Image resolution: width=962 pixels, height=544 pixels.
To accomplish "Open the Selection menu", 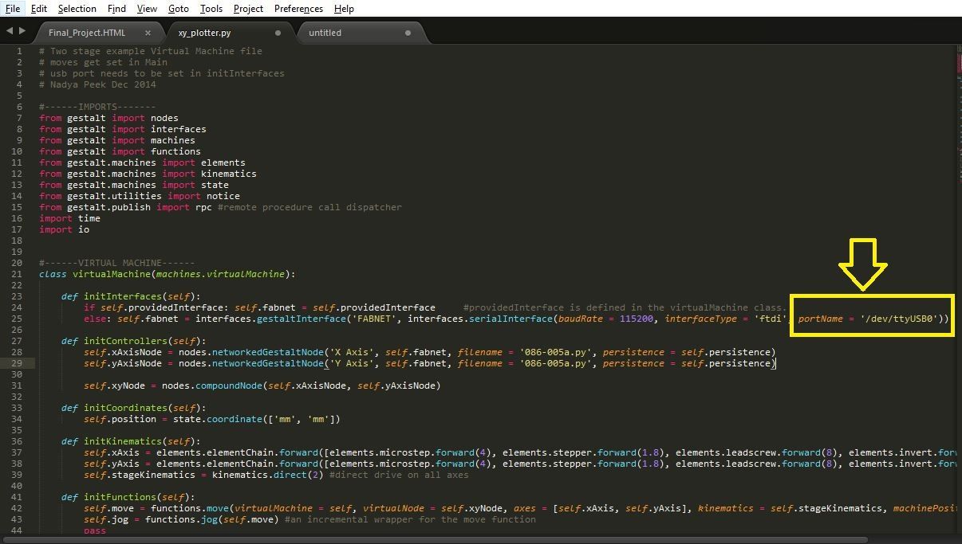I will [x=77, y=9].
